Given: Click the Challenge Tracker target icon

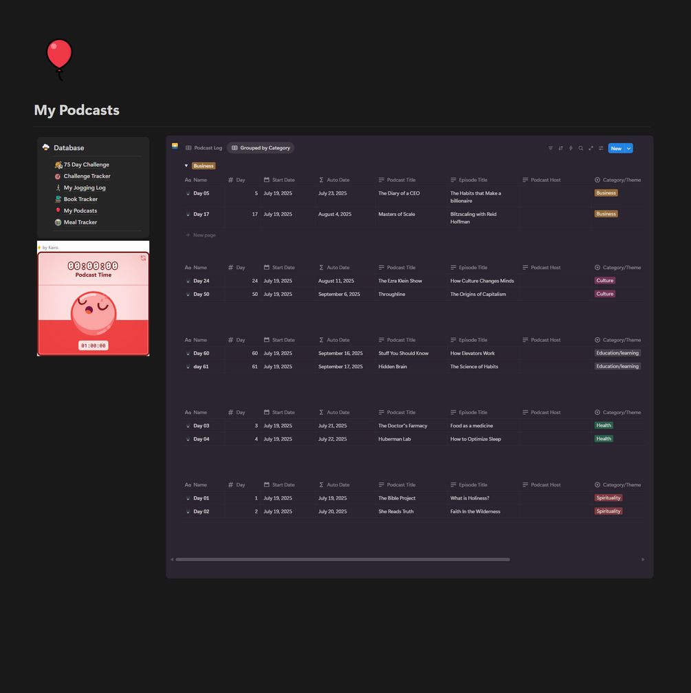Looking at the screenshot, I should [58, 176].
